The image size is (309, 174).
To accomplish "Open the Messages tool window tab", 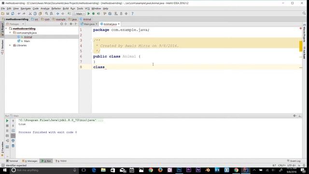I will [x=30, y=161].
